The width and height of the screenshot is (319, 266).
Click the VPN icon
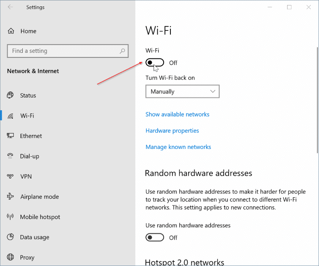pos(10,176)
